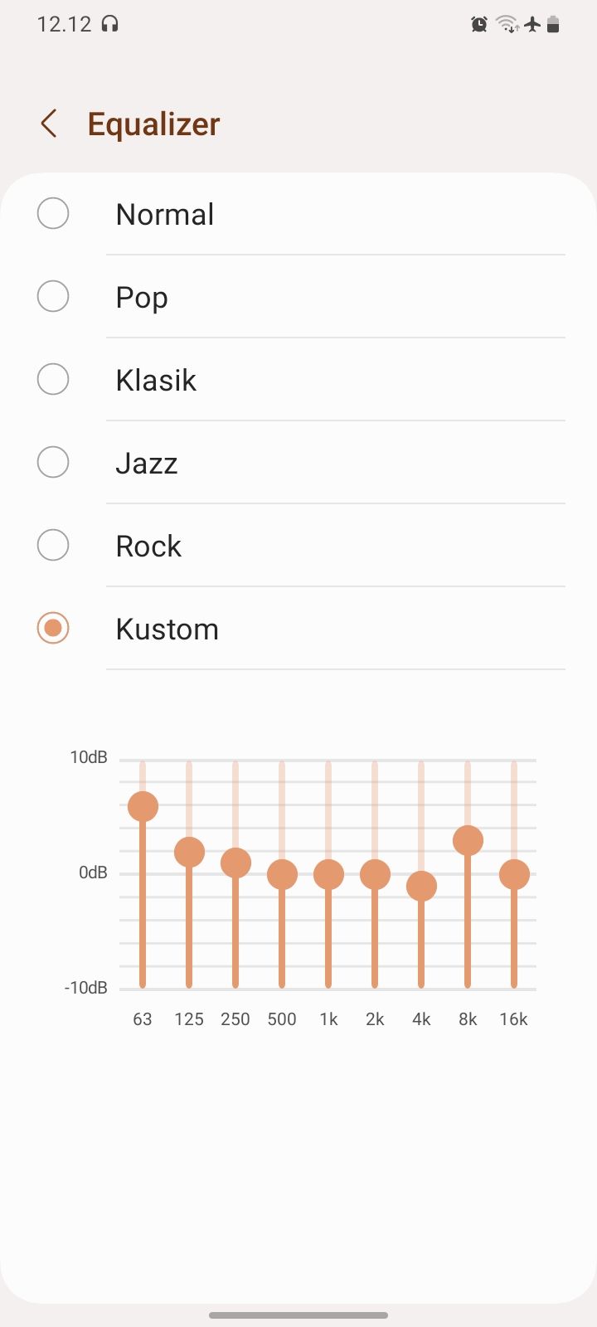Viewport: 597px width, 1327px height.
Task: Tap the battery status icon
Action: (554, 24)
